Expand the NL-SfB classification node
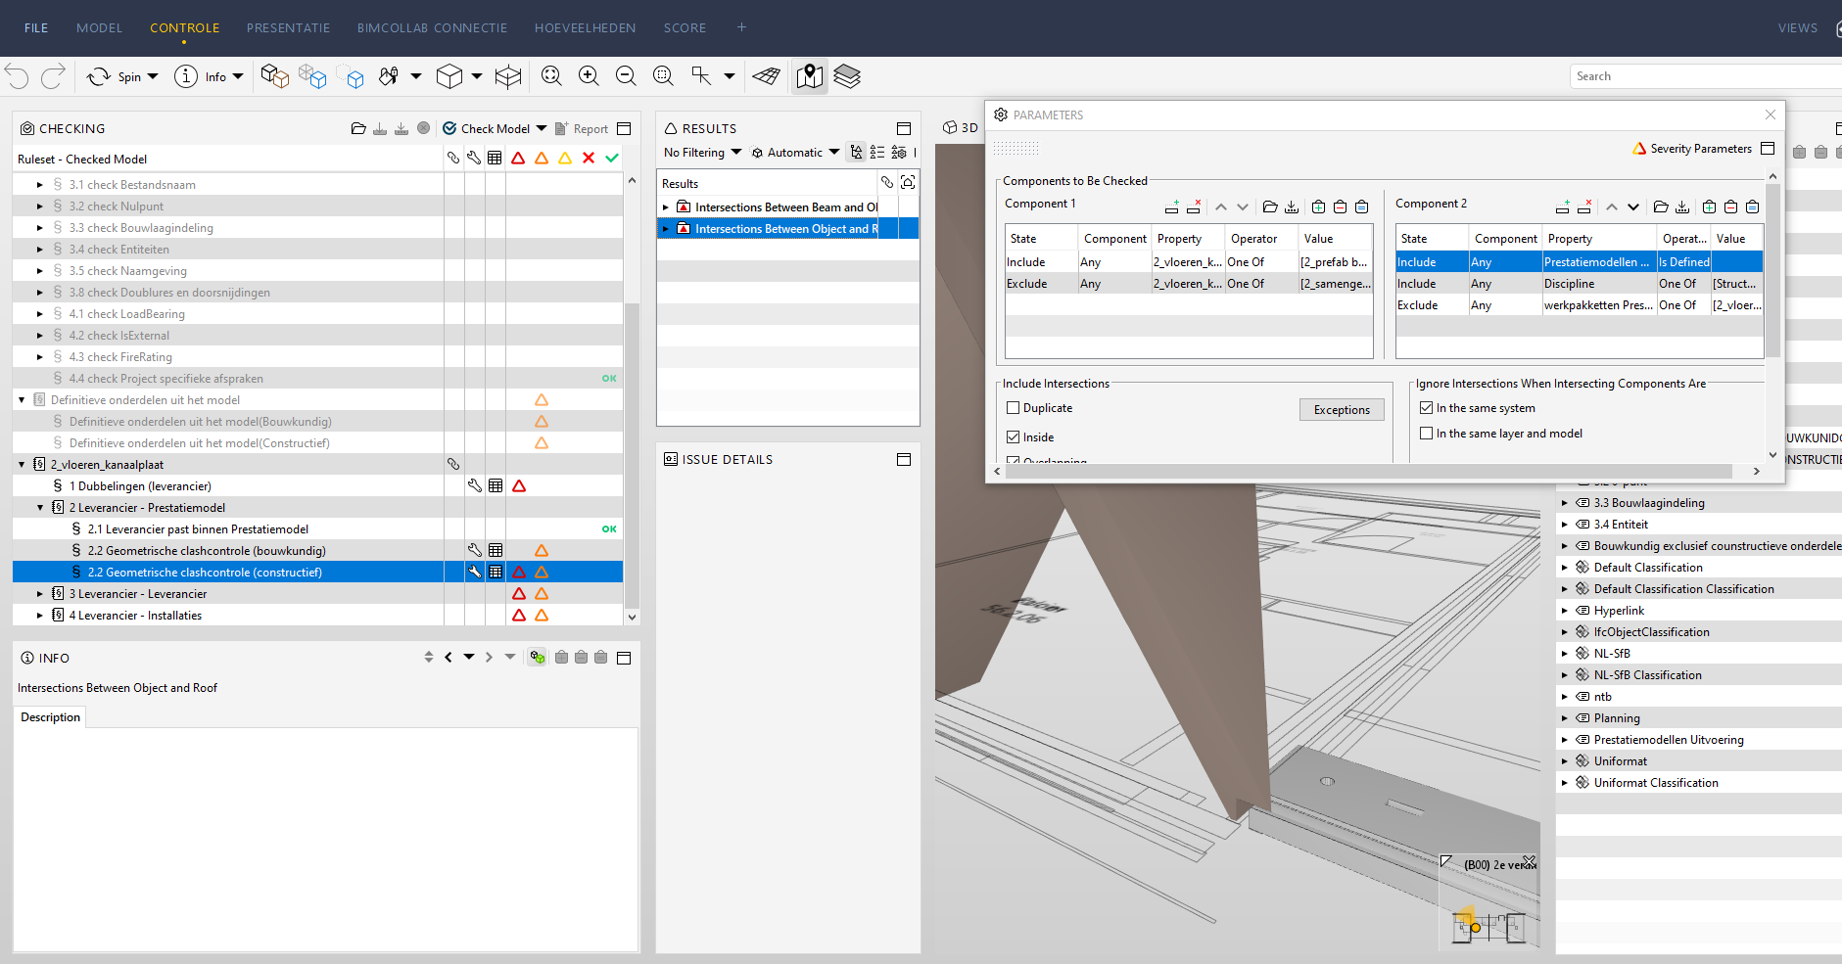This screenshot has width=1842, height=964. [1565, 653]
